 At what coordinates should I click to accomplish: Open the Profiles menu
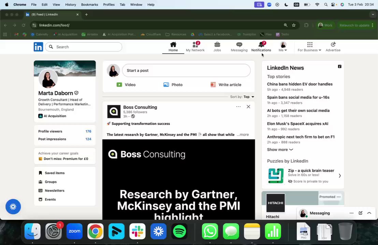point(109,4)
